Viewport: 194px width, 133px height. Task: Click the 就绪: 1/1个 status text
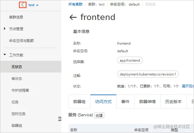pos(127,86)
